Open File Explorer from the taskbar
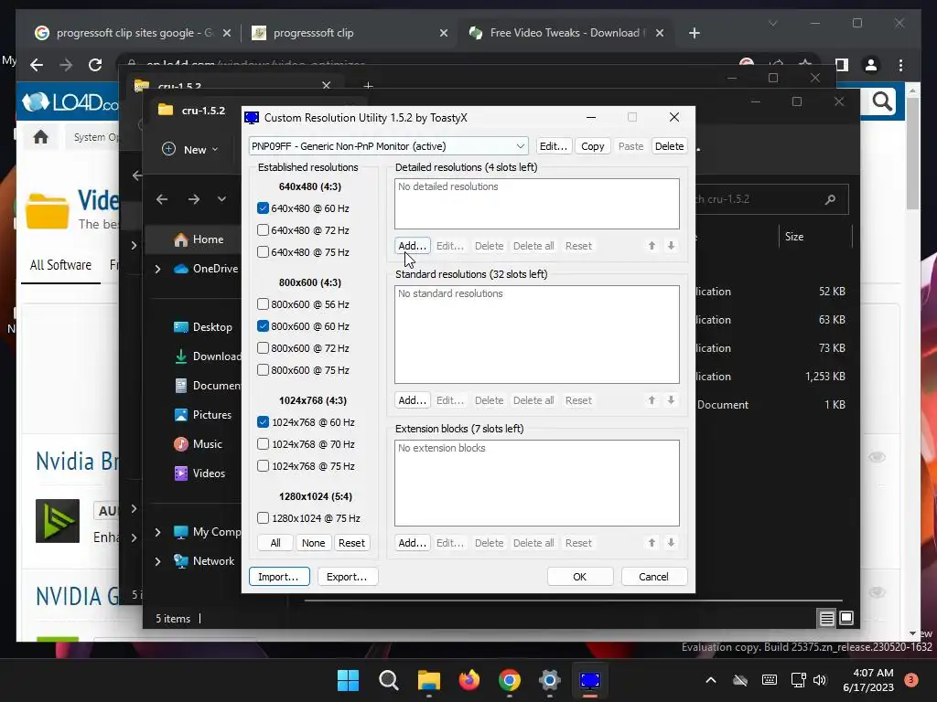Image resolution: width=937 pixels, height=702 pixels. click(428, 680)
